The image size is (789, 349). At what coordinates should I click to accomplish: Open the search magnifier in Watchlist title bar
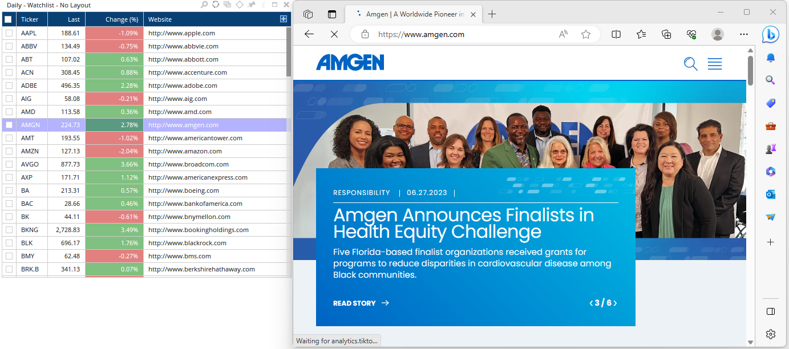pos(204,5)
